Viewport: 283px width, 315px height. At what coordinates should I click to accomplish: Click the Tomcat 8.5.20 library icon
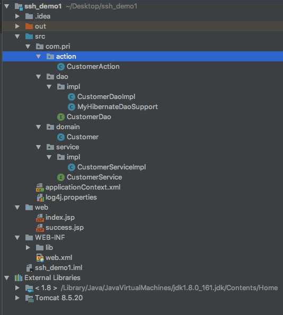pos(29,299)
